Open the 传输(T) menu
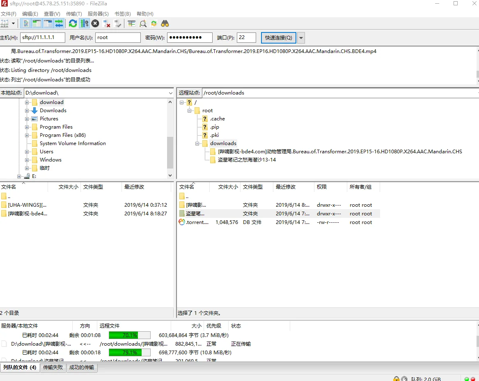479x381 pixels. [74, 14]
